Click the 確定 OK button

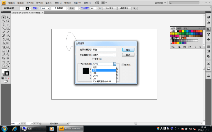tap(128, 50)
